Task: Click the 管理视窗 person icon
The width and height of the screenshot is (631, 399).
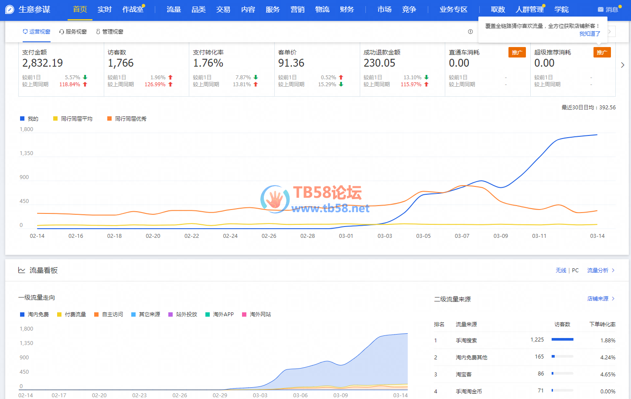Action: tap(98, 32)
